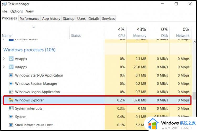
Task: Select the Windows Explorer process row
Action: click(x=97, y=100)
